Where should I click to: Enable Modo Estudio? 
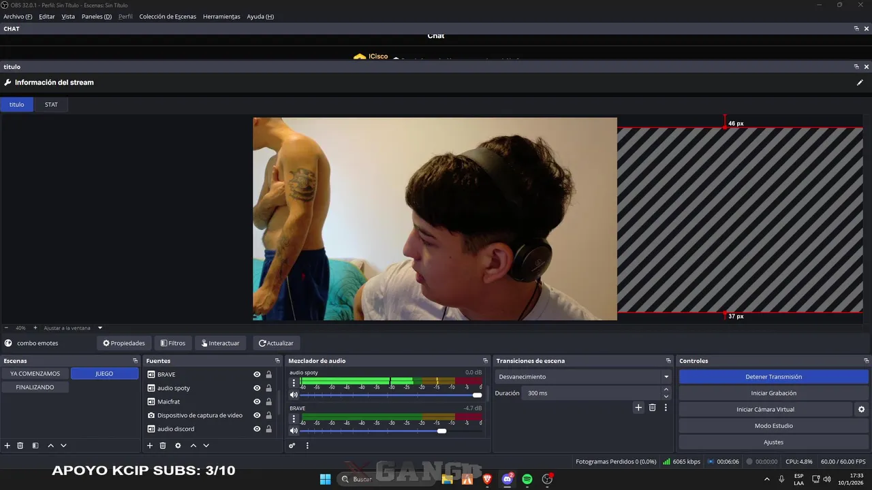point(773,426)
